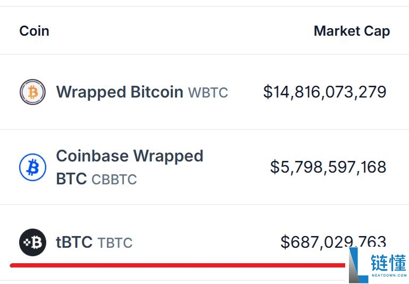Image resolution: width=409 pixels, height=284 pixels.
Task: Click the divider line under the header row
Action: tap(204, 54)
